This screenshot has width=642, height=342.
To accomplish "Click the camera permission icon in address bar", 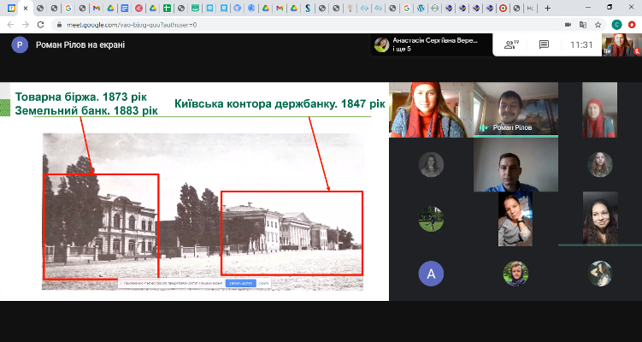I will tap(568, 25).
